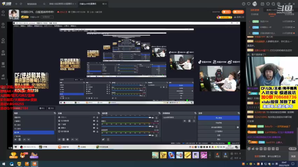Switch to 周榜 ranking tab in chat panel
Viewport: 298px width, 167px height.
272,14
